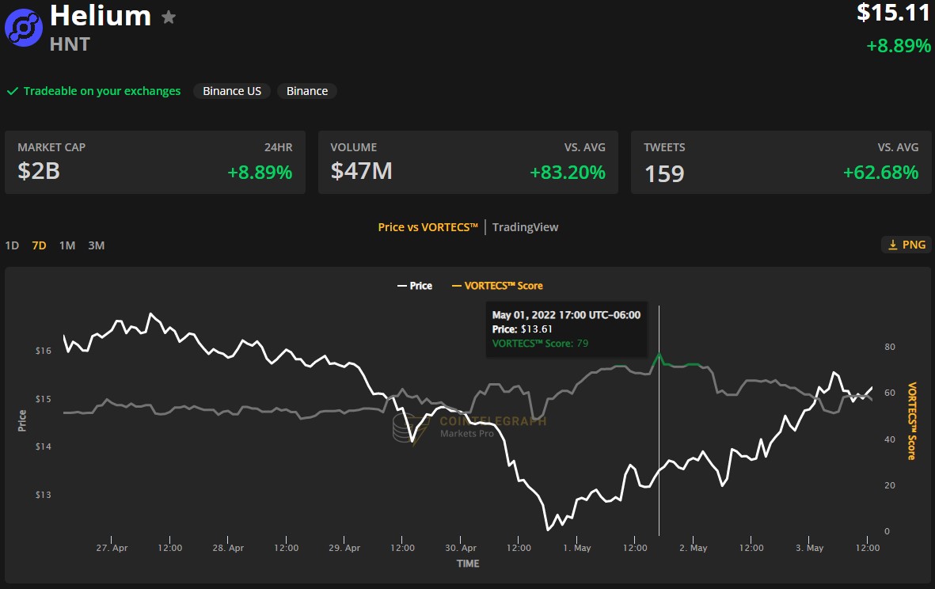Image resolution: width=935 pixels, height=589 pixels.
Task: Switch to 3M time range
Action: point(96,245)
